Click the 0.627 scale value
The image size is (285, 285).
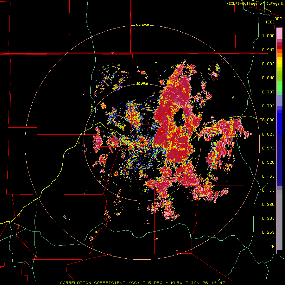pos(268,134)
